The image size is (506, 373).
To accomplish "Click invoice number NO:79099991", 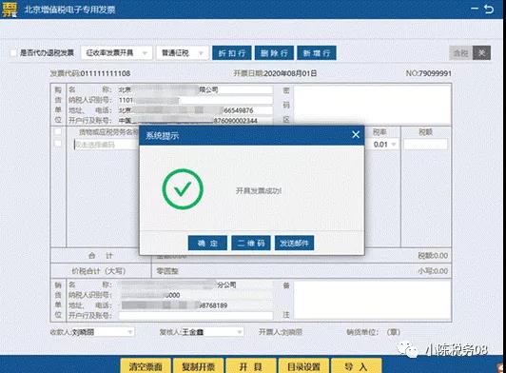I will (x=429, y=73).
